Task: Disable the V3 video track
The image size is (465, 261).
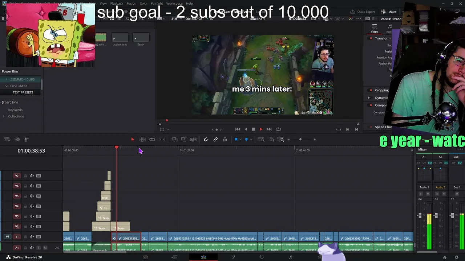Action: pos(38,216)
